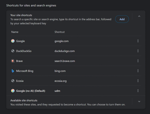The width and height of the screenshot is (150, 114).
Task: Open more actions menu for Brave row
Action: (x=138, y=61)
